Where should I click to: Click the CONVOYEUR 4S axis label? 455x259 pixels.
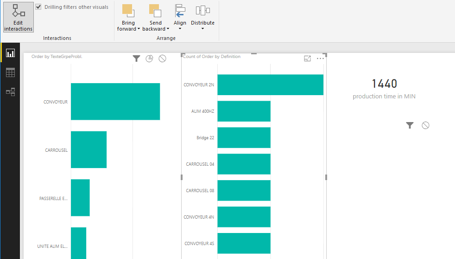click(199, 244)
